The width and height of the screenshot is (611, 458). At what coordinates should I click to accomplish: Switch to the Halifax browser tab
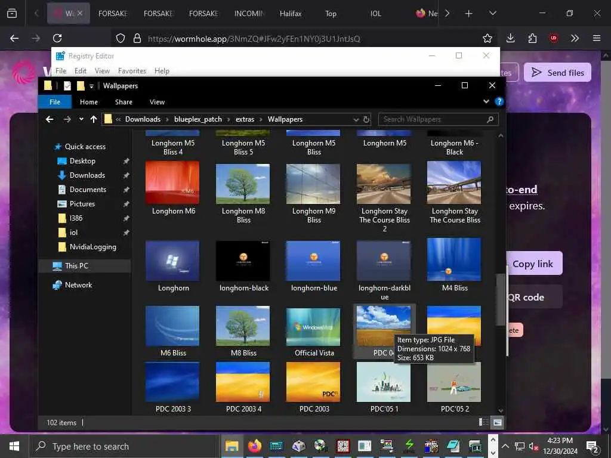point(291,14)
